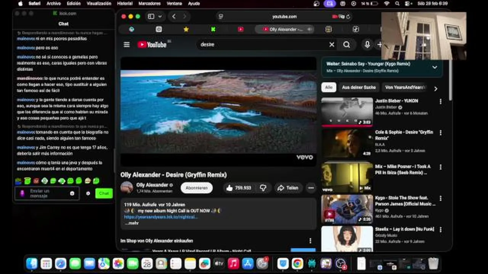
Task: Open Kygo Stole The Show thumbnail
Action: tap(347, 209)
